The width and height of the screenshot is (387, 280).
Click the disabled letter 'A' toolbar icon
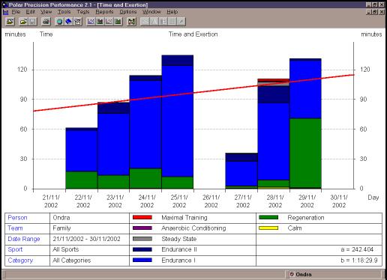point(154,22)
